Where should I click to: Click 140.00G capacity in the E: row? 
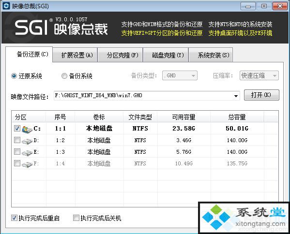point(237,152)
